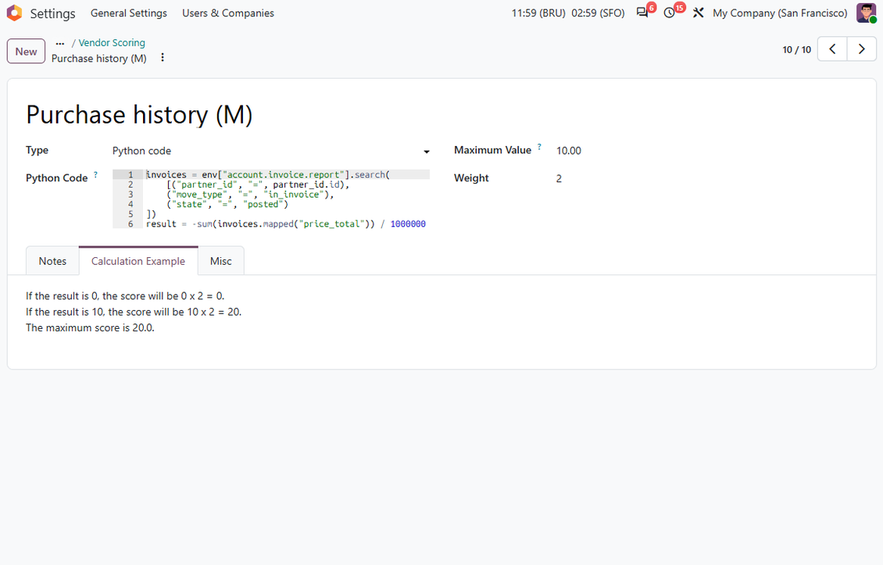Click the 'If the result is 10' line
Image resolution: width=883 pixels, height=565 pixels.
(134, 312)
